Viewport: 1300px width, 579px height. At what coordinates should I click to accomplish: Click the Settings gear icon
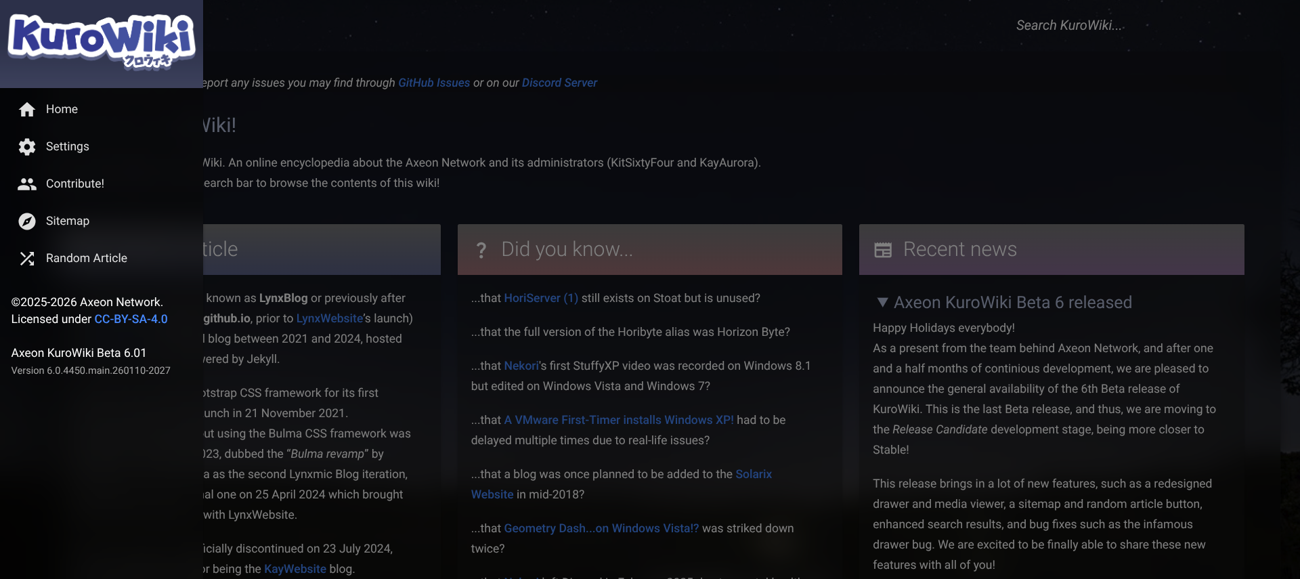click(x=27, y=146)
